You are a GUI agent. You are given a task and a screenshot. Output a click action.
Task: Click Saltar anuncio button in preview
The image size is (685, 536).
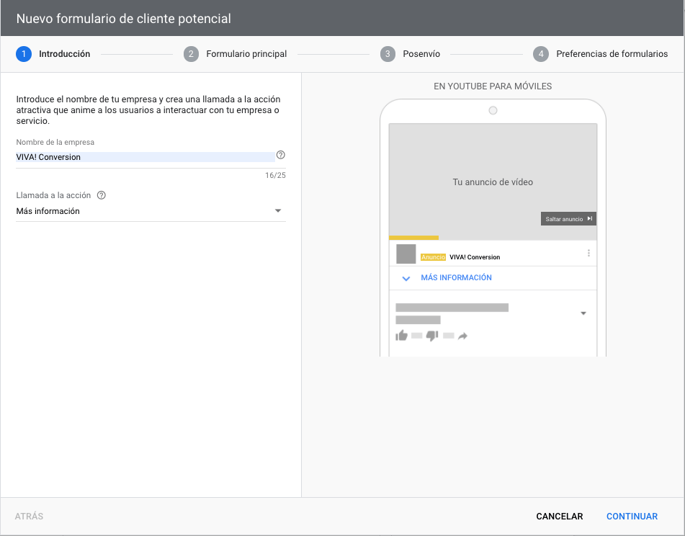(568, 219)
